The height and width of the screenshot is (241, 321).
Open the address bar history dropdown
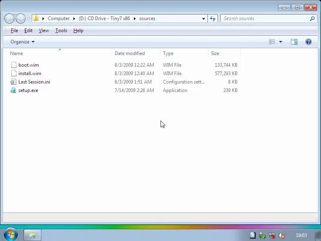click(x=203, y=18)
